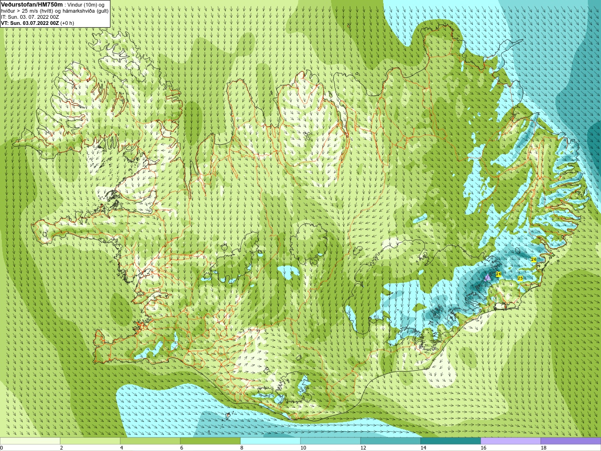Click the palest 0–2 m/s legend swatch
Screen dimensions: 601x451
tap(30, 441)
